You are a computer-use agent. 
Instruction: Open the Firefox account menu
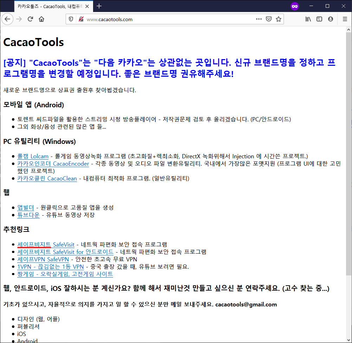tap(331, 19)
